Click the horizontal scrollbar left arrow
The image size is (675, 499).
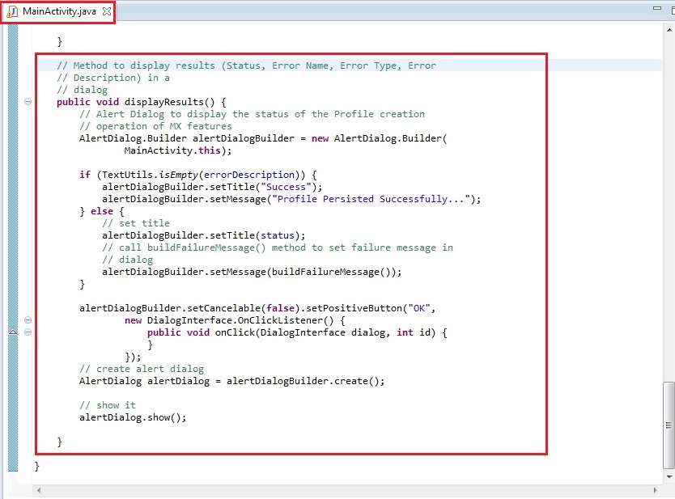(40, 490)
